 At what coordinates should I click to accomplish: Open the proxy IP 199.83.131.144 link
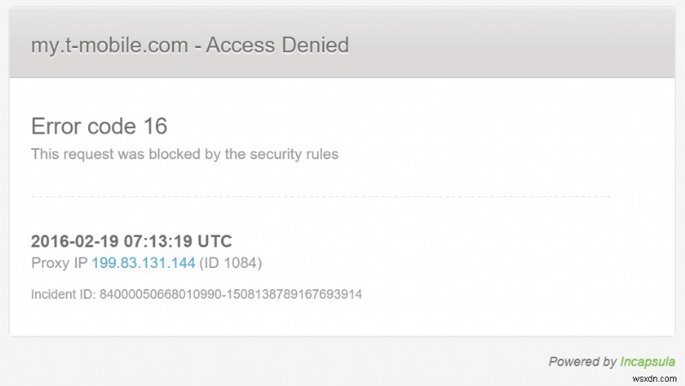click(143, 262)
